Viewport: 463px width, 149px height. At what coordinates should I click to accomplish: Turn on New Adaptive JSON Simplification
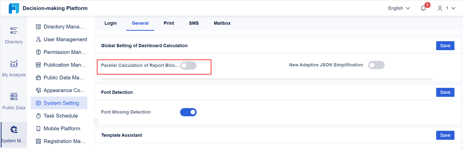click(x=376, y=65)
